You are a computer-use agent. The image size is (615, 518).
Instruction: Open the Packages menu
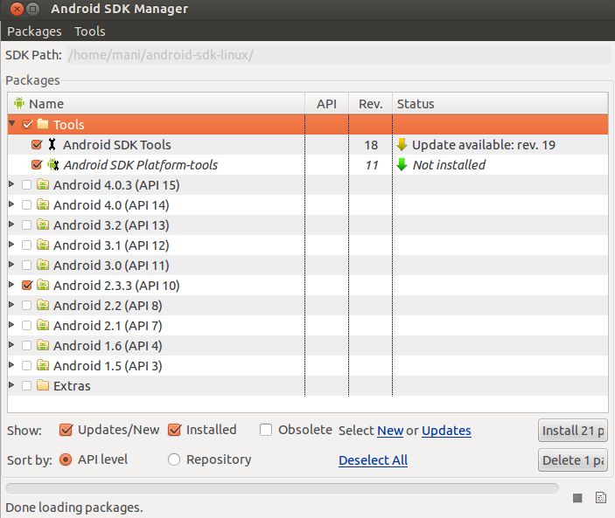pos(34,31)
